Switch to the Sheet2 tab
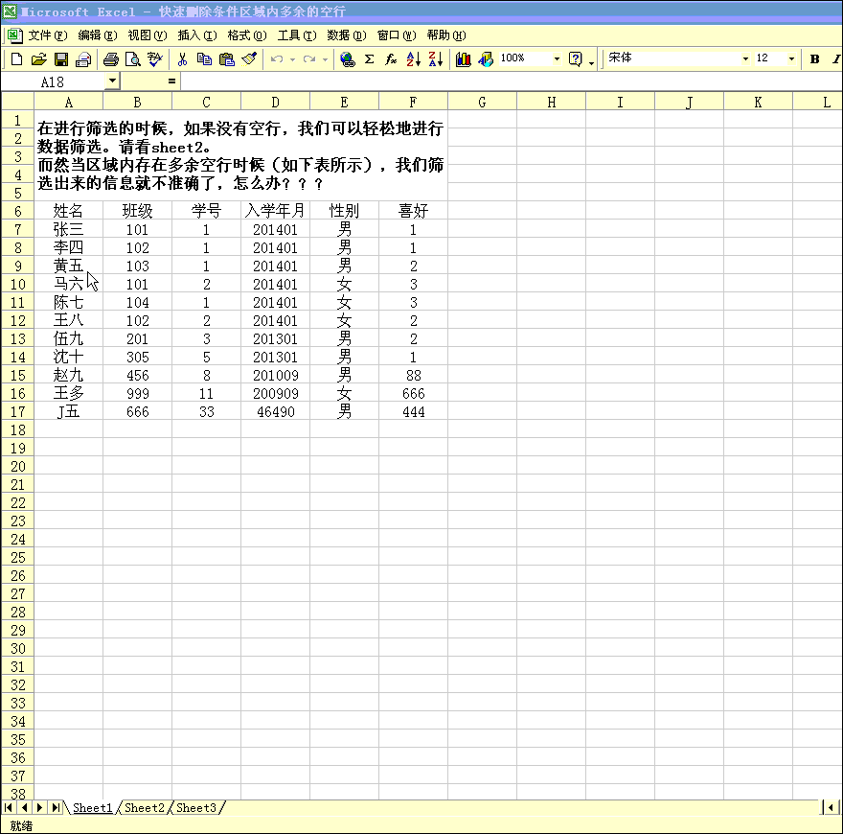The width and height of the screenshot is (843, 834). click(145, 808)
